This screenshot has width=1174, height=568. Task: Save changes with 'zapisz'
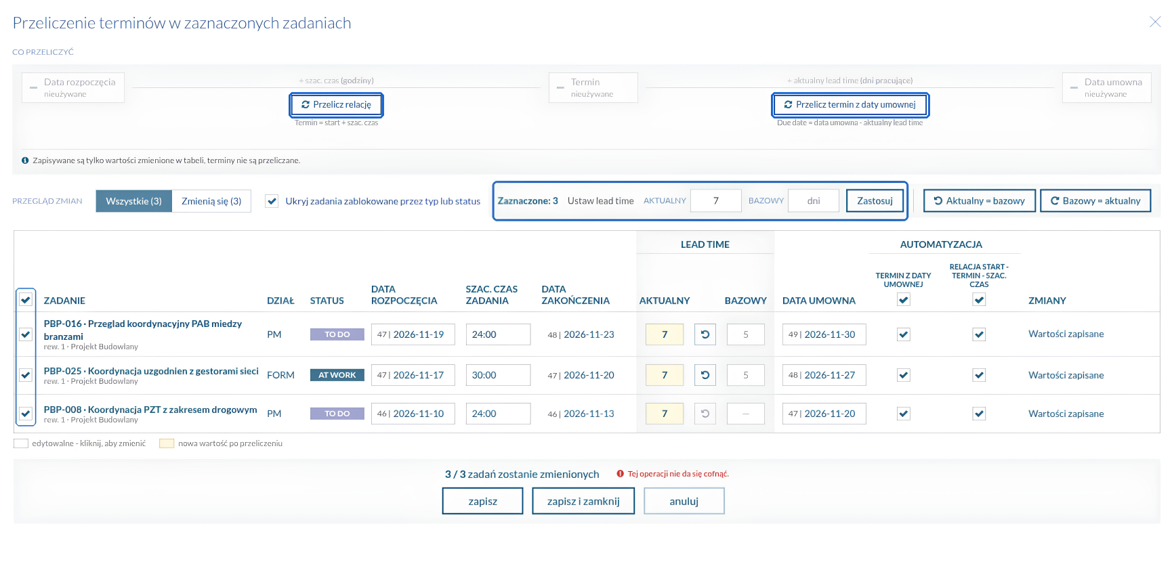483,501
